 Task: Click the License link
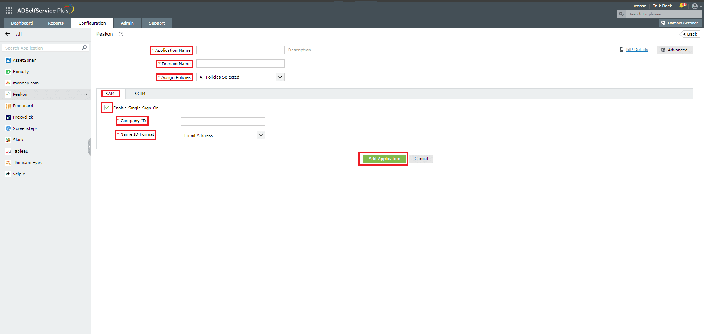click(x=639, y=6)
